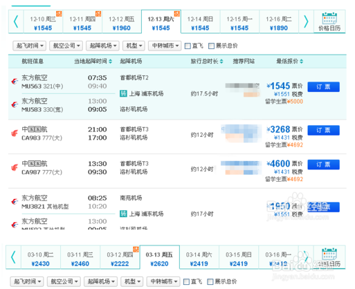
Task: Sort by 最低报价 arrows
Action: point(302,62)
